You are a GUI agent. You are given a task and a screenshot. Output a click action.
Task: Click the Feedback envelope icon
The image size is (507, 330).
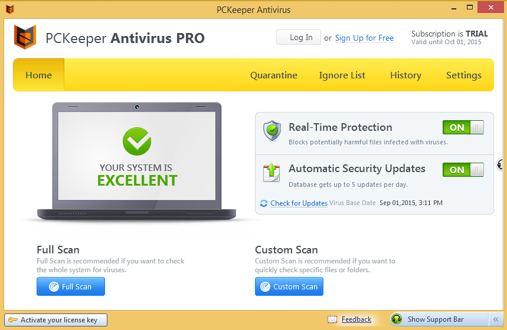pyautogui.click(x=332, y=319)
